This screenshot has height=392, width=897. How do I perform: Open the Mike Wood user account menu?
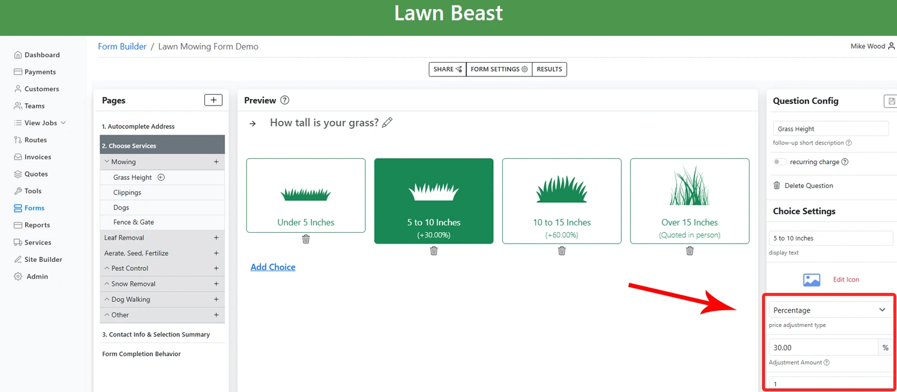(873, 46)
